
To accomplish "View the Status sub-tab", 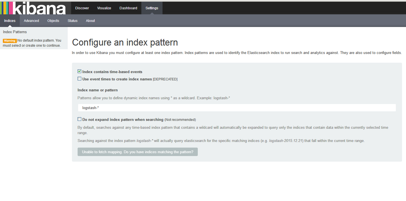I will tap(73, 21).
